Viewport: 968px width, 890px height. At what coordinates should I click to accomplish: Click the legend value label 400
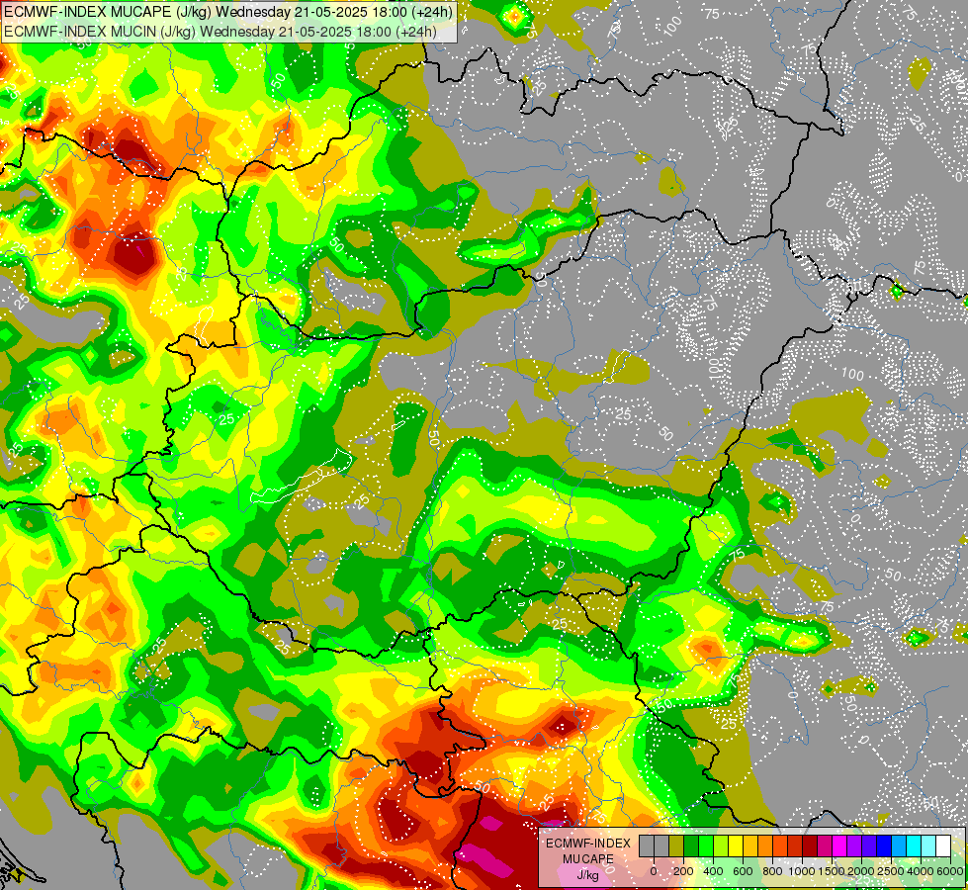(x=713, y=871)
